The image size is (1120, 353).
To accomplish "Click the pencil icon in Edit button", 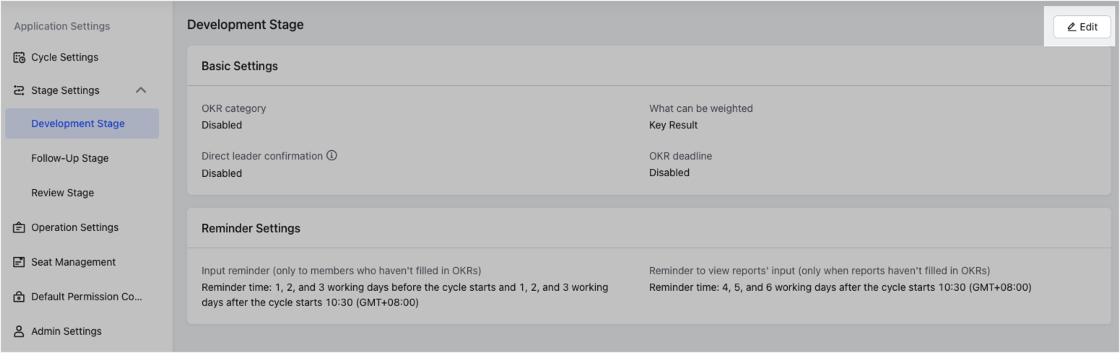I will [x=1072, y=27].
